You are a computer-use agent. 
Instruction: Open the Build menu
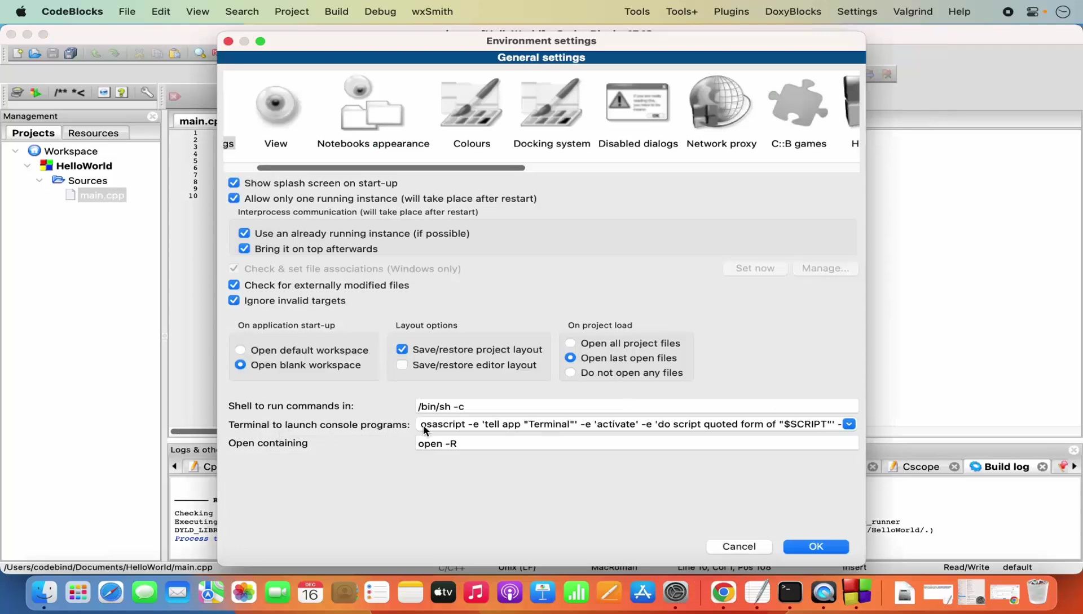click(336, 11)
